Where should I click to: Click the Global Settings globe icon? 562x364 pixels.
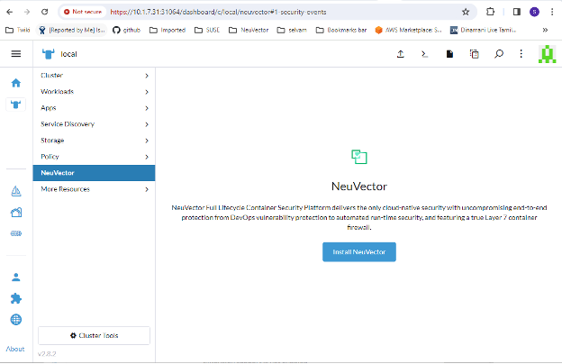pyautogui.click(x=15, y=320)
